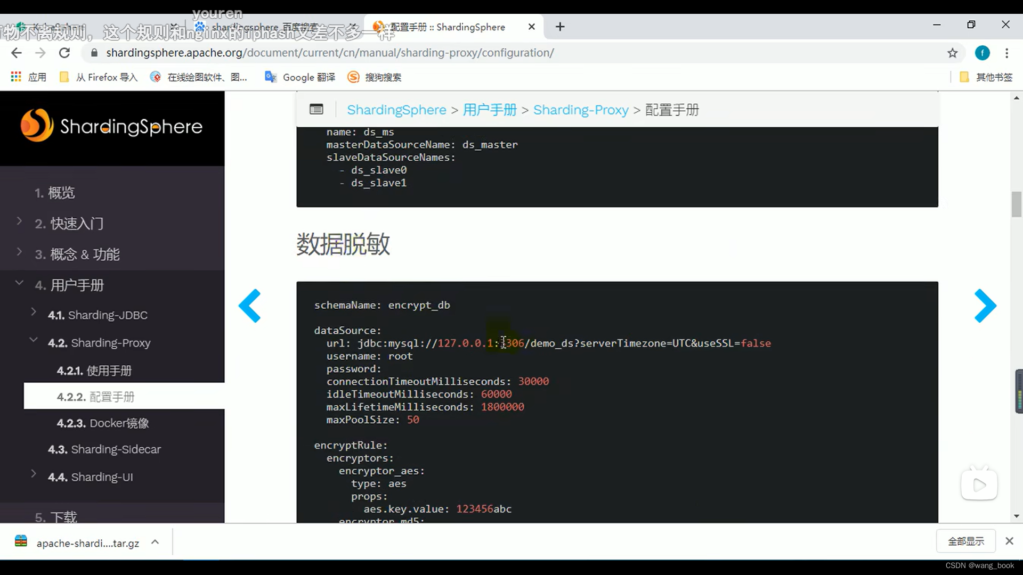The image size is (1023, 575).
Task: Click text masterDataSourceName: ds_master
Action: point(422,145)
